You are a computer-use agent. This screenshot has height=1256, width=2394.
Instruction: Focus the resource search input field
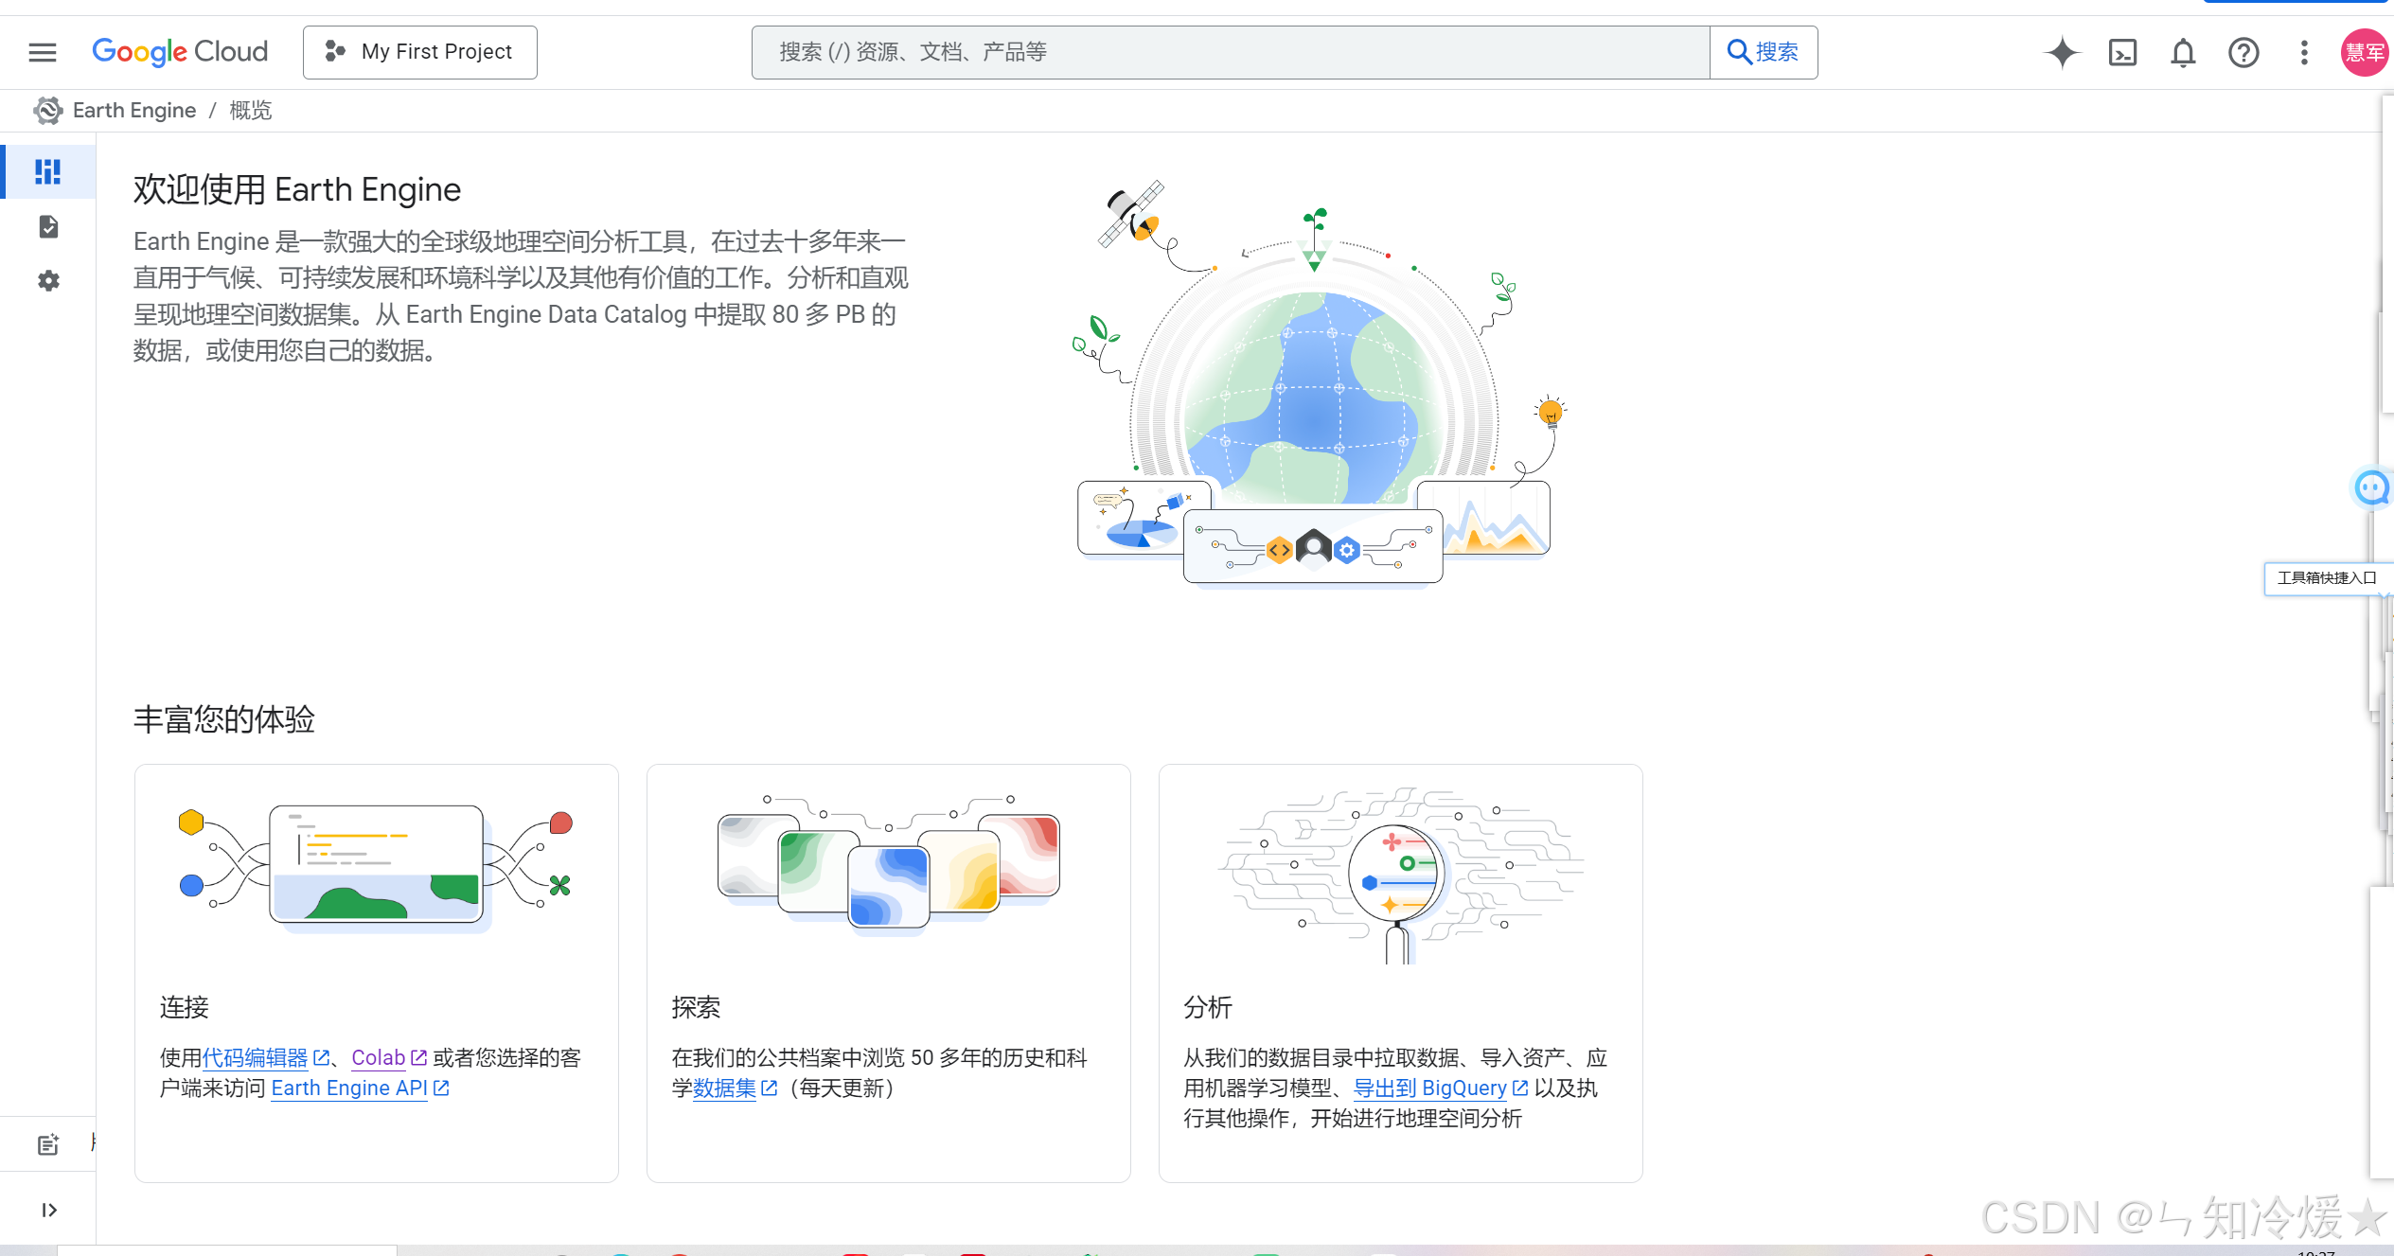point(1231,52)
